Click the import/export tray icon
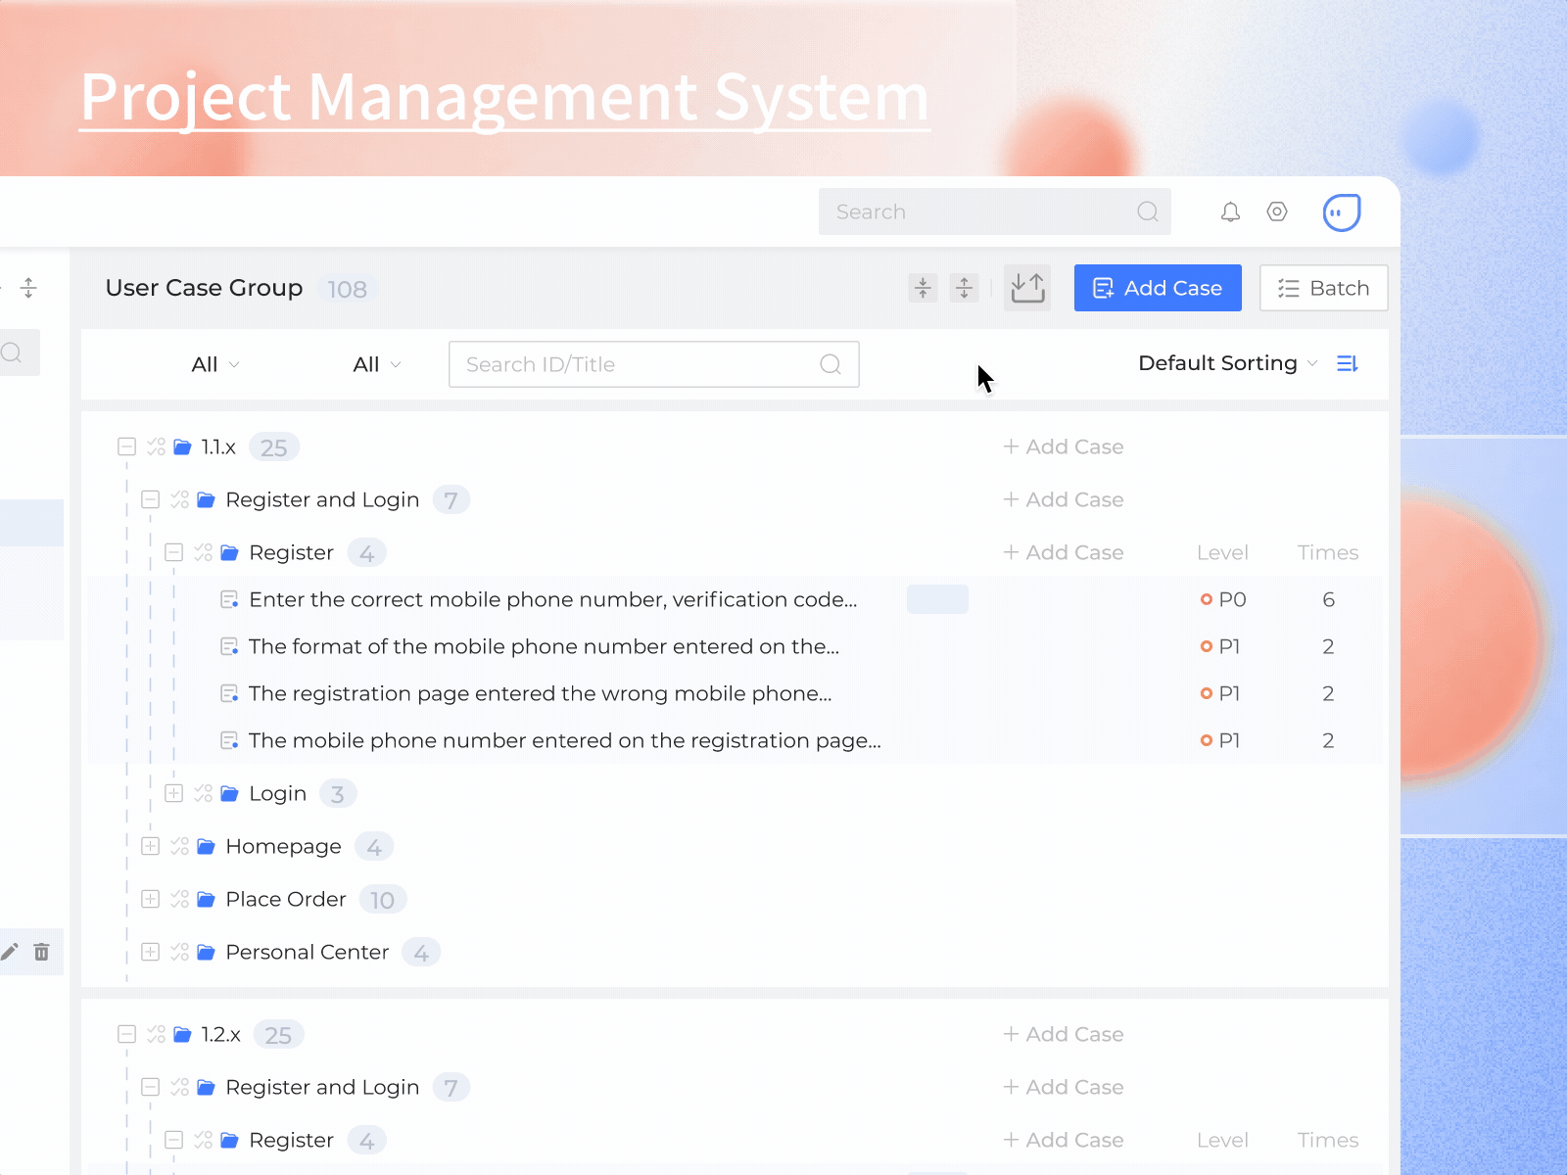The image size is (1567, 1175). pyautogui.click(x=1027, y=288)
